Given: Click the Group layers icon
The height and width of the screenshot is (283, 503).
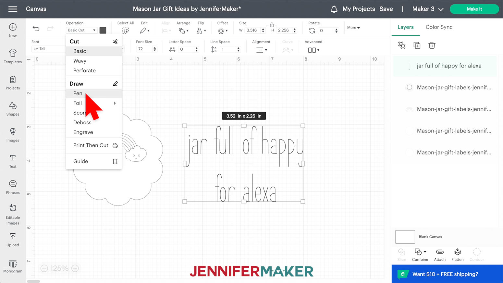Looking at the screenshot, I should 402,45.
